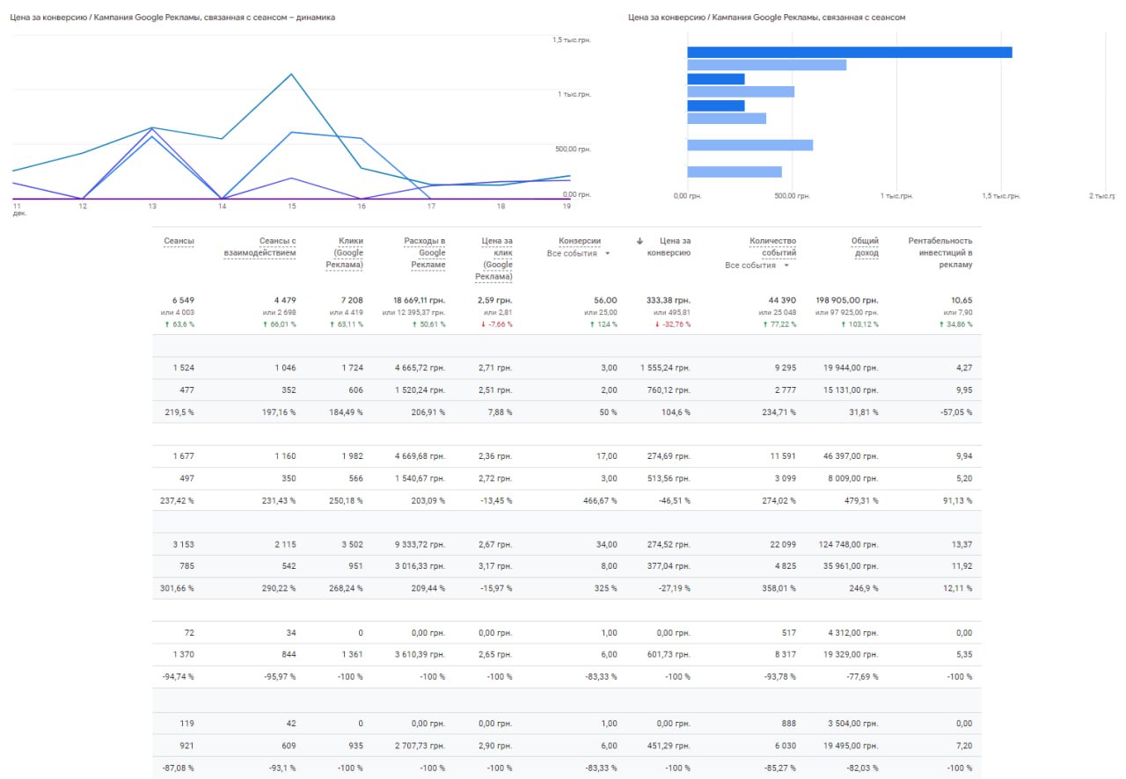Click the cost cell 451,29 грн.
The image size is (1126, 779).
click(x=668, y=746)
